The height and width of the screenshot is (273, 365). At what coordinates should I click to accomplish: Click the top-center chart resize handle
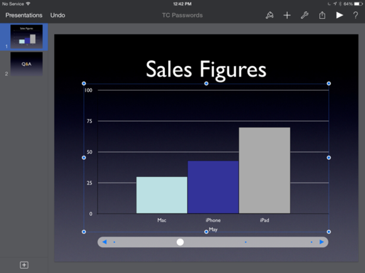tap(206, 83)
